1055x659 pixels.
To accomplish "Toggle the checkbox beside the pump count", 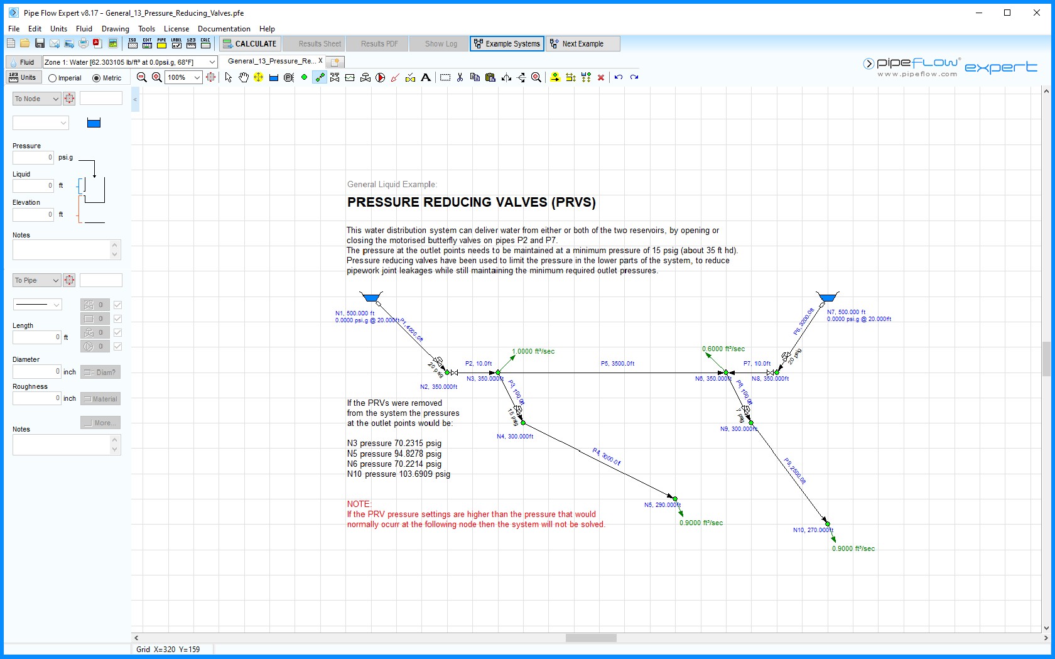I will pyautogui.click(x=117, y=346).
